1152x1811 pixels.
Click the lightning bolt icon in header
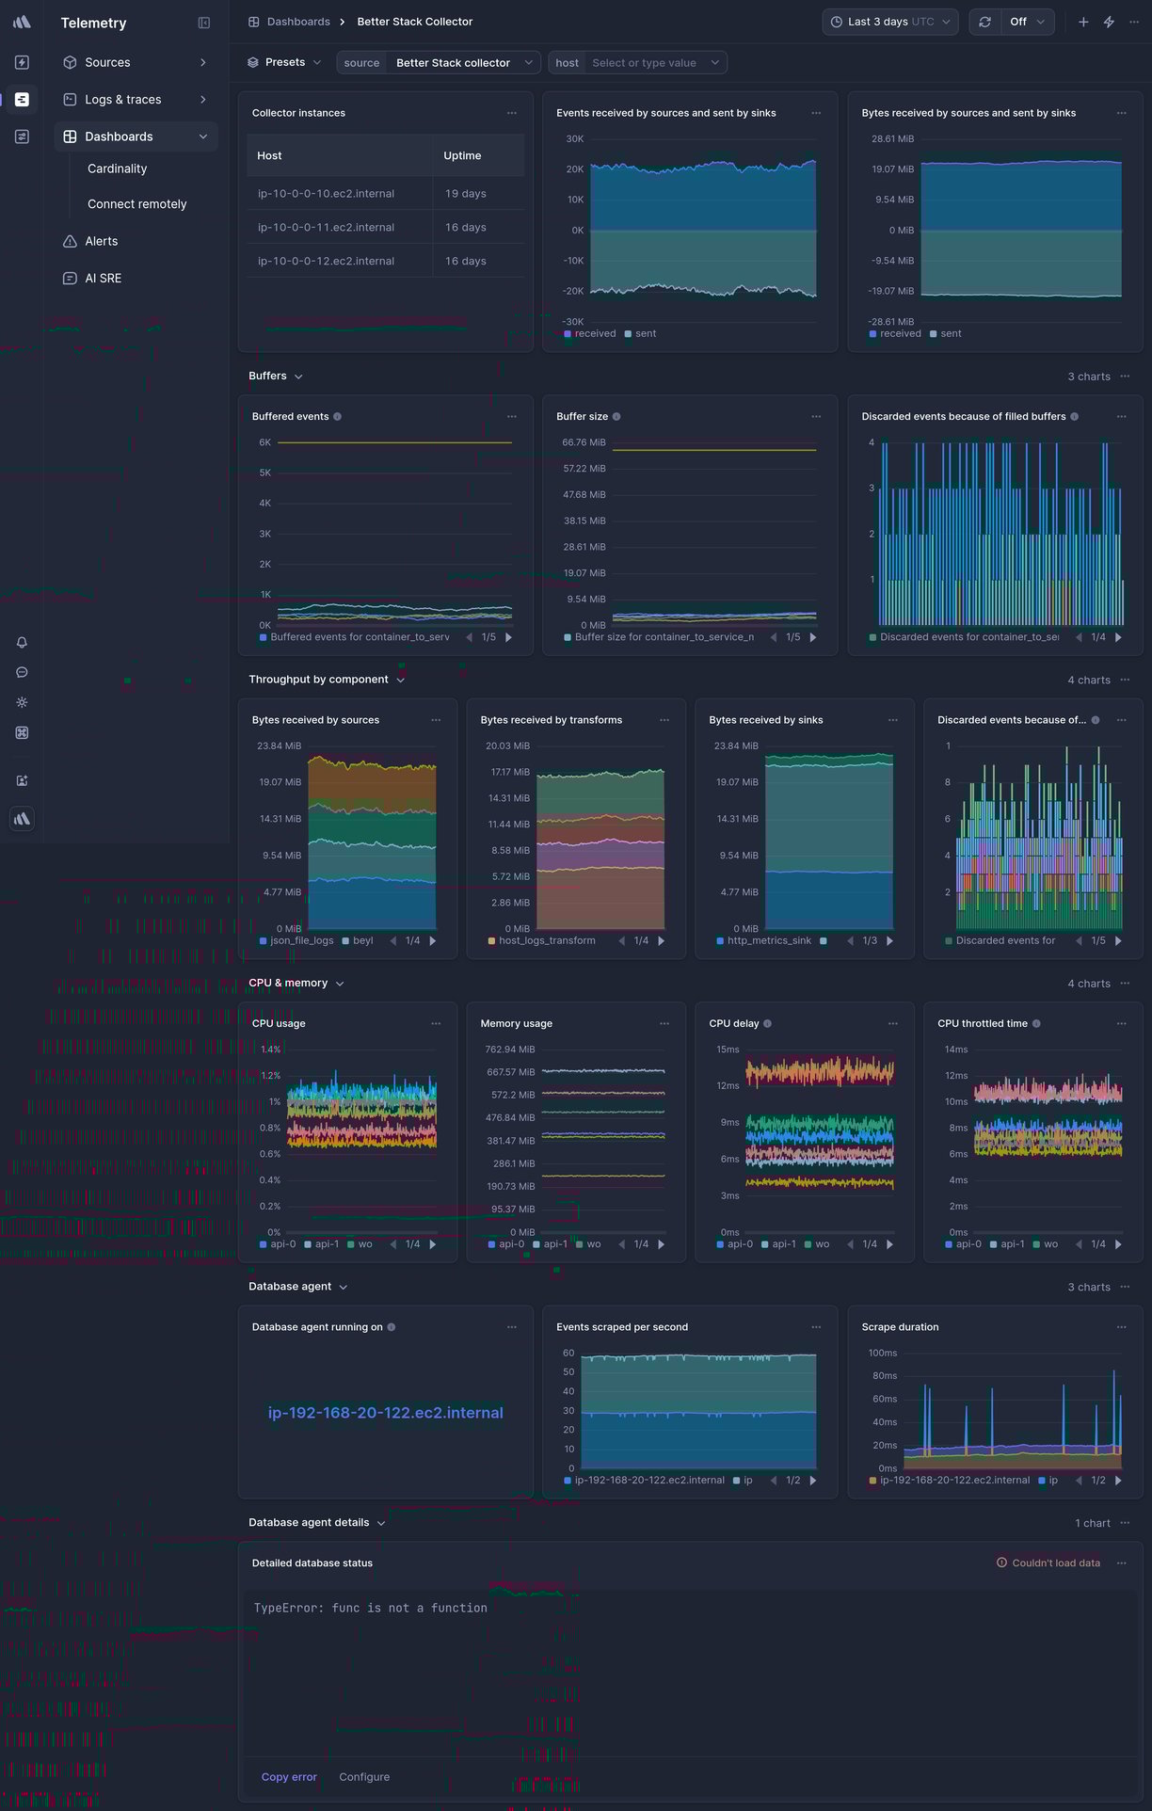(x=1109, y=22)
